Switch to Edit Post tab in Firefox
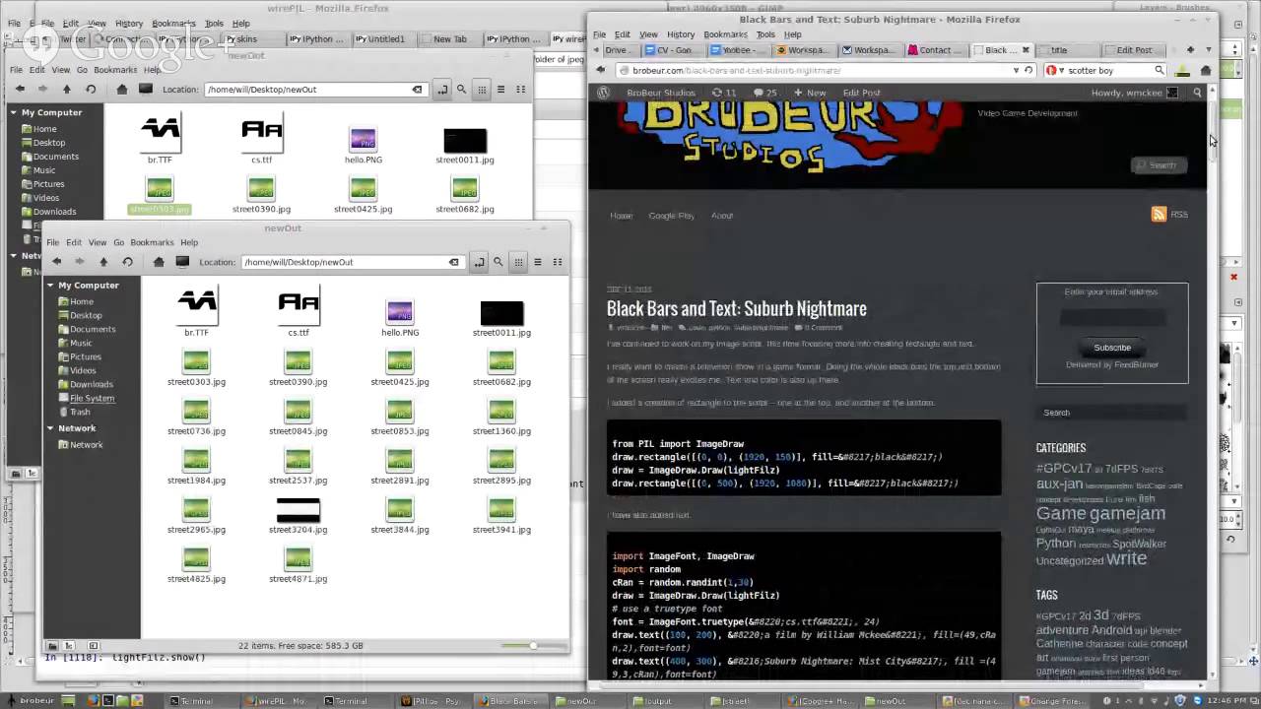This screenshot has height=709, width=1261. tap(1134, 50)
